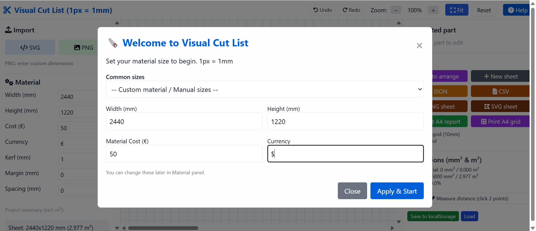Click the New sheet button
The height and width of the screenshot is (231, 536).
point(500,76)
